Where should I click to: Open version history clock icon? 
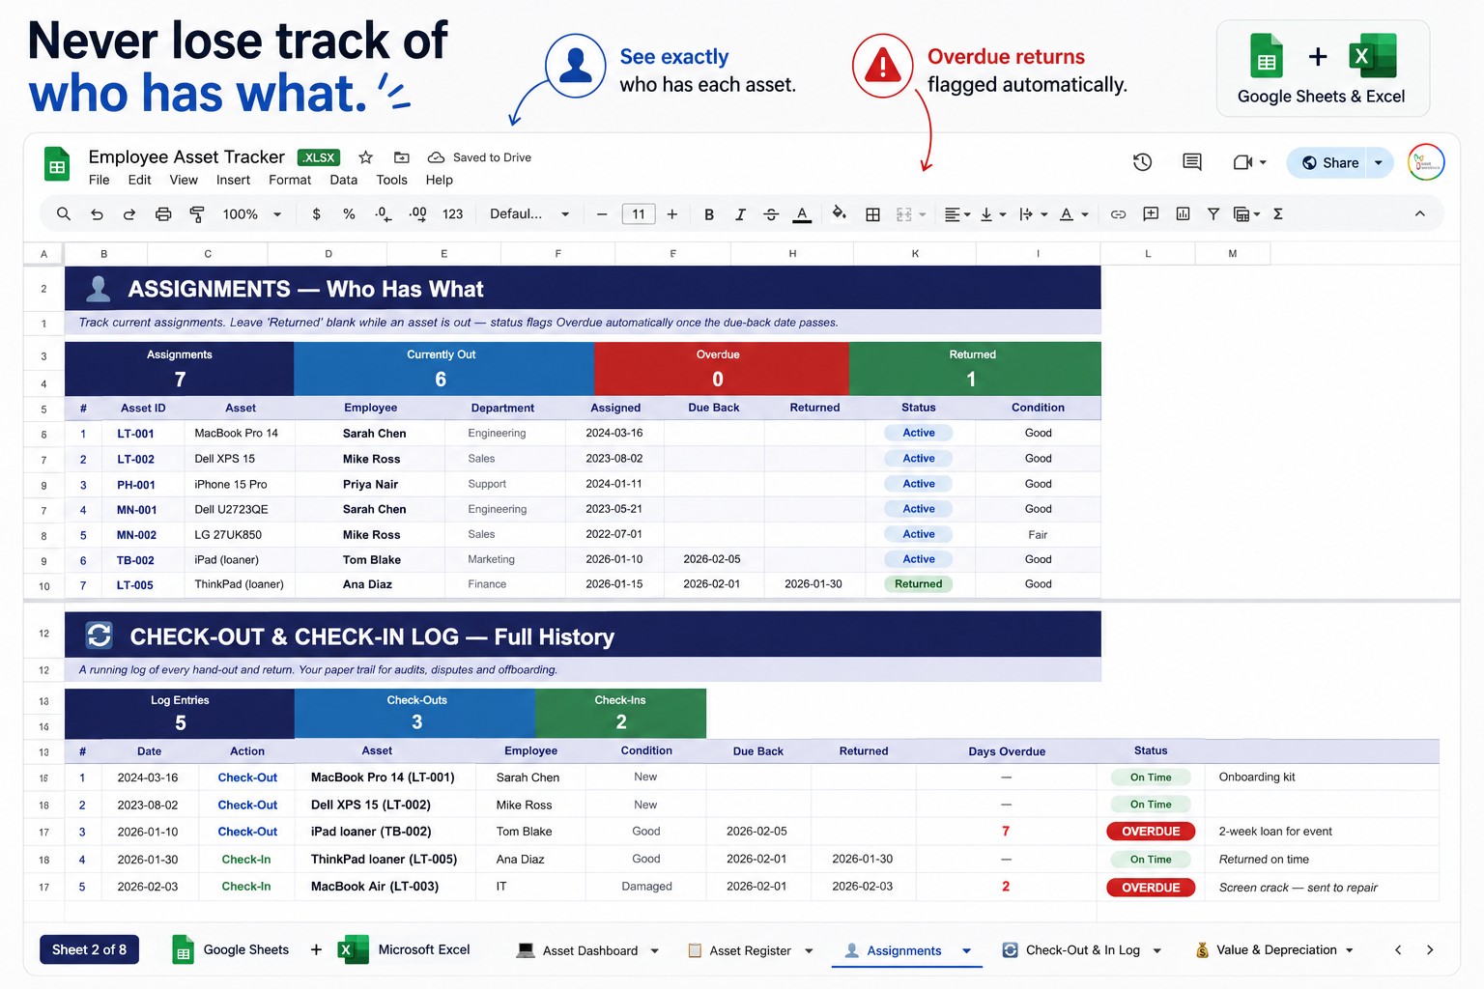pyautogui.click(x=1142, y=162)
